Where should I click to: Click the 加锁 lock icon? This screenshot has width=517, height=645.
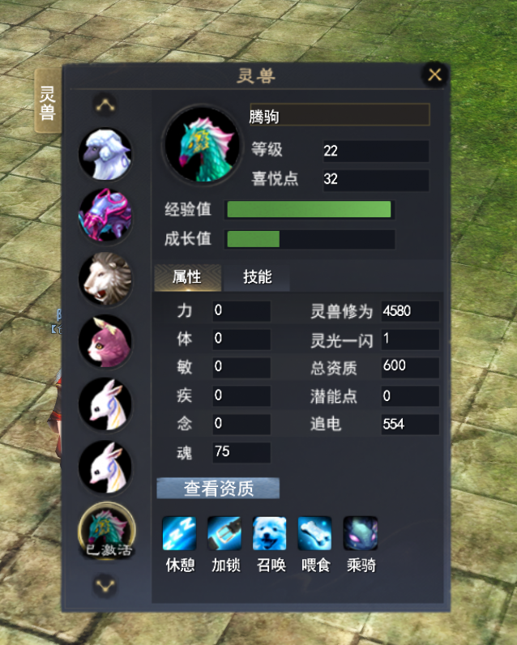point(224,533)
